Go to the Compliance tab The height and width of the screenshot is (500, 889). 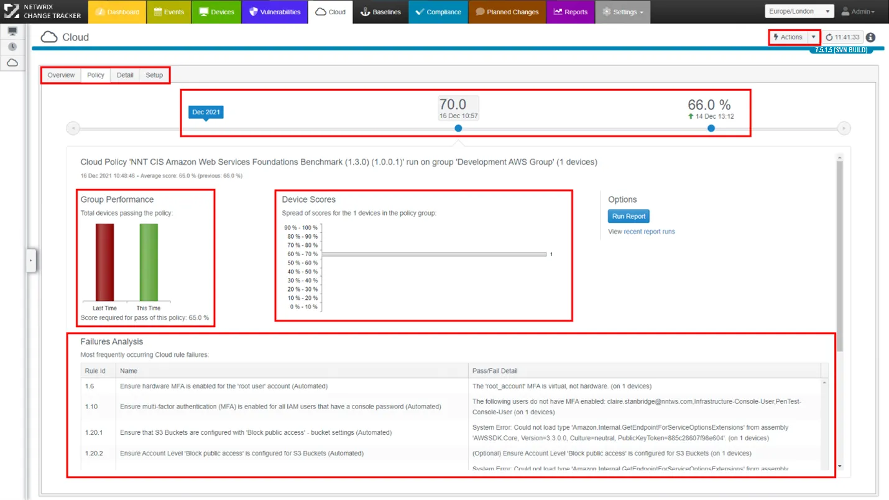point(438,12)
